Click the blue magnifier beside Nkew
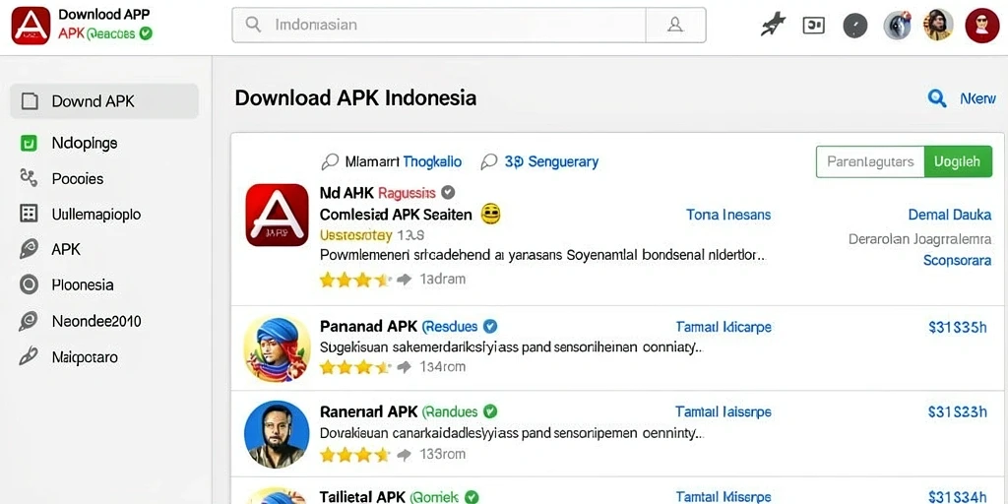This screenshot has height=504, width=1008. click(937, 98)
